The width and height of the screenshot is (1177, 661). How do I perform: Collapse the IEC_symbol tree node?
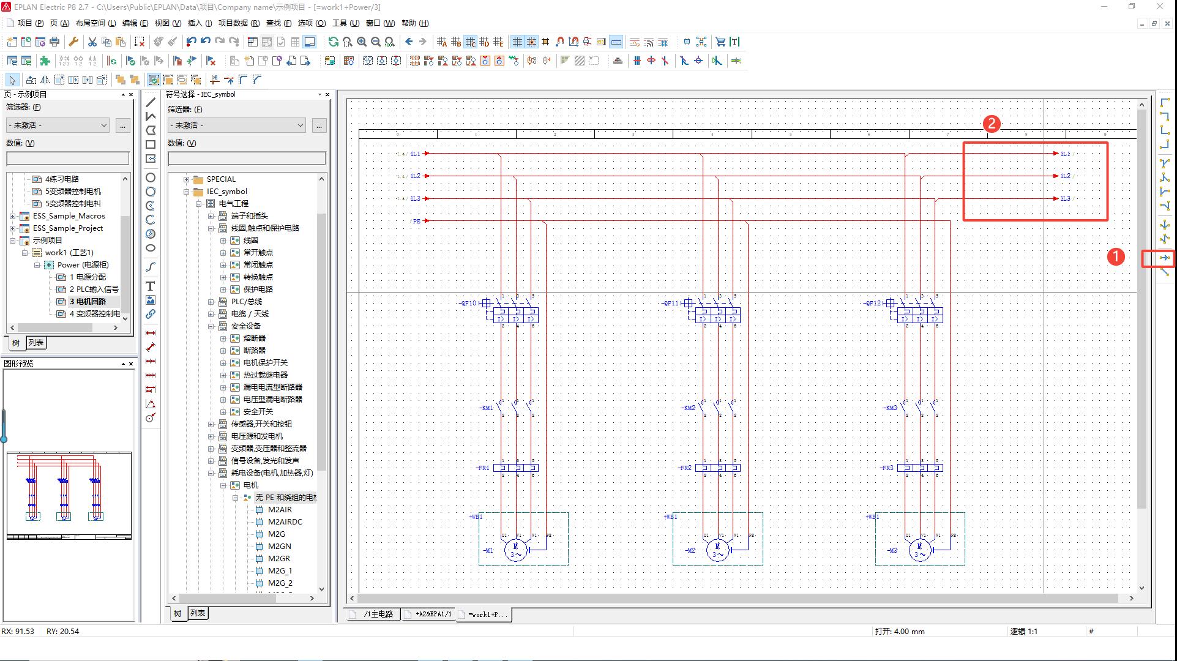pyautogui.click(x=186, y=192)
